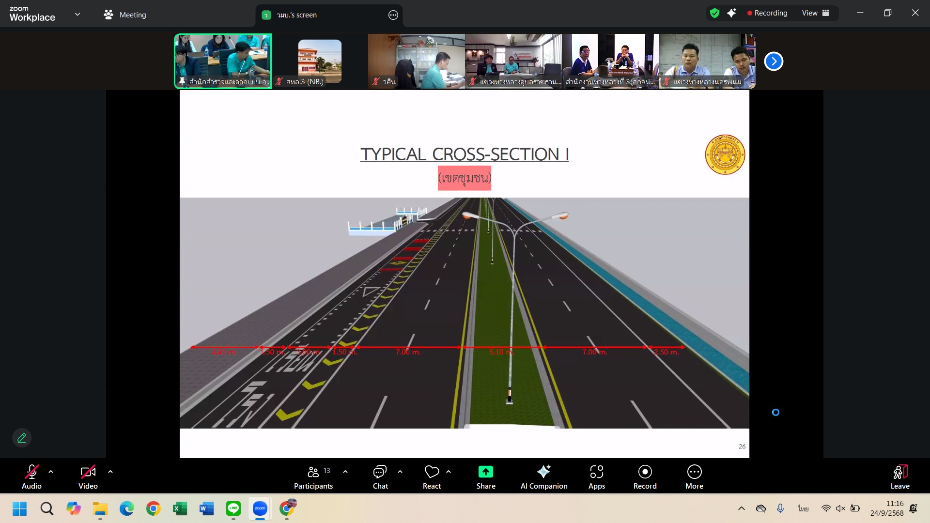Viewport: 930px width, 523px height.
Task: Expand audio settings caret
Action: click(51, 472)
